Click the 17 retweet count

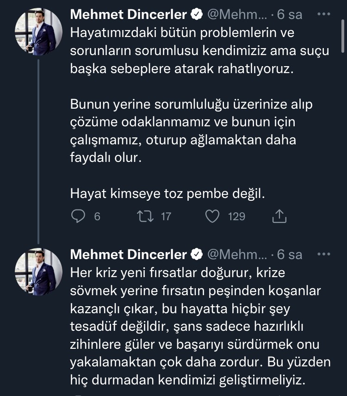166,216
